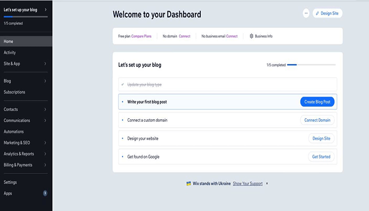Expand the Let's set up your blog sidebar arrow
The height and width of the screenshot is (211, 369).
(45, 9)
